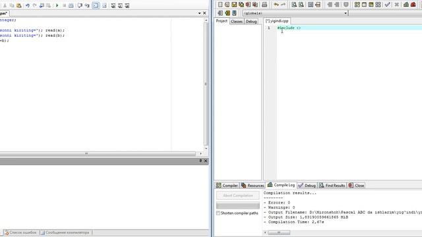
Task: Select the yigindi.cpp editor tab
Action: (x=277, y=20)
